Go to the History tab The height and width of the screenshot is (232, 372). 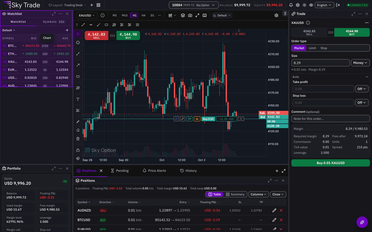pyautogui.click(x=188, y=171)
